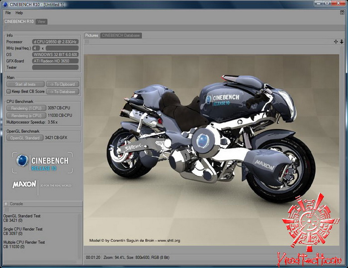The width and height of the screenshot is (348, 268).
Task: Click console line OpenGL Standard Test
Action: coord(22,216)
